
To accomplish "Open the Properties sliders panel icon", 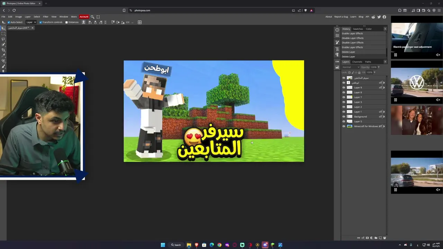I will (x=337, y=35).
